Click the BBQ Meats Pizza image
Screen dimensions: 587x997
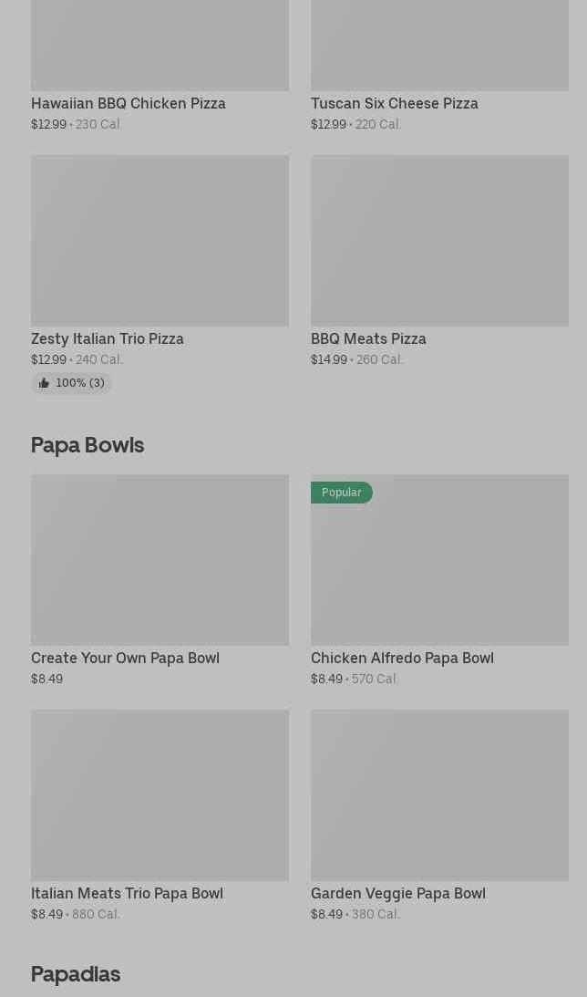point(439,241)
